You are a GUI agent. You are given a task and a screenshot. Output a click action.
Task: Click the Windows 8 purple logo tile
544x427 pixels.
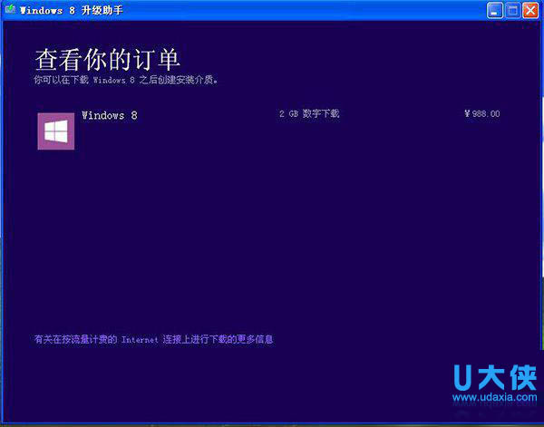tap(56, 131)
